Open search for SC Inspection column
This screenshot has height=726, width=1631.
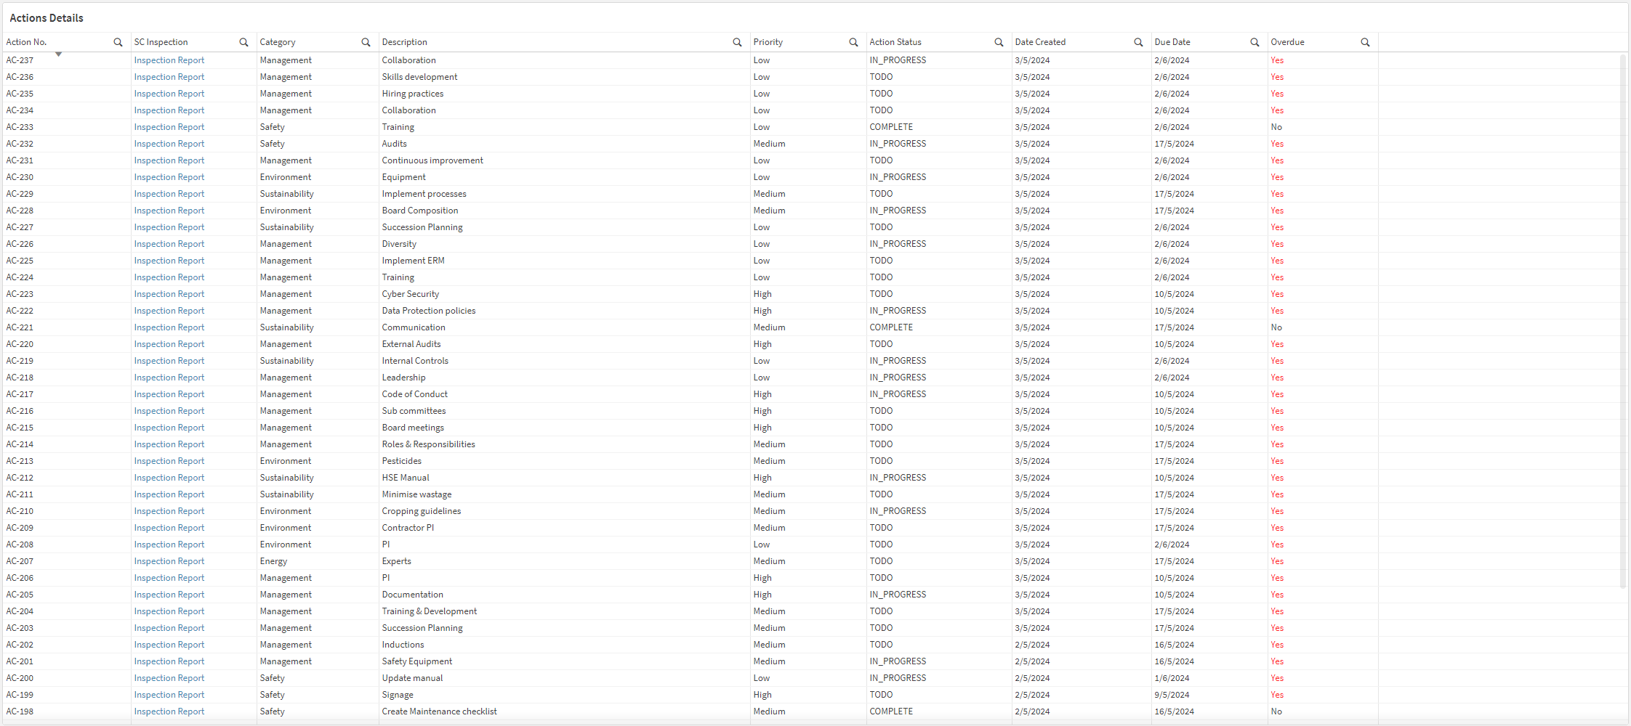tap(243, 42)
